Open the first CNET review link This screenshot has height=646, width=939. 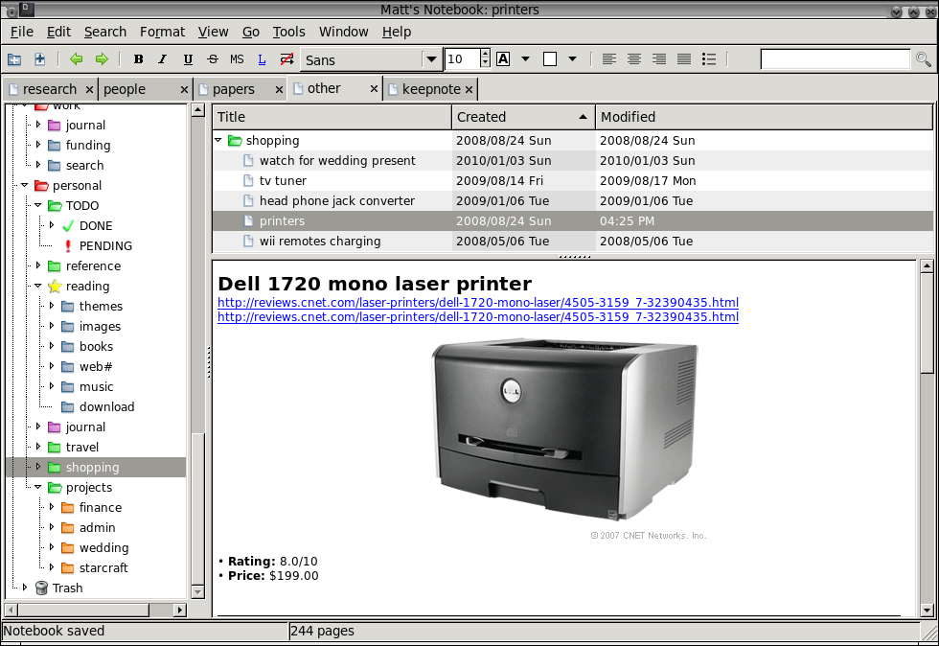click(x=477, y=303)
